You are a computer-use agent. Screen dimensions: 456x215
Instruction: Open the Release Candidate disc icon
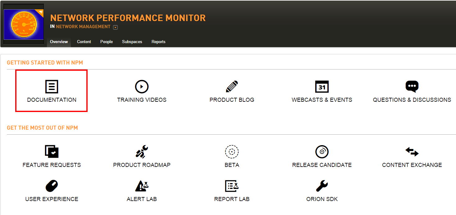322,152
